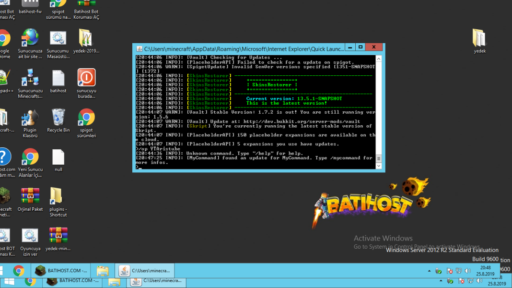Open the 'yedek' folder on the desktop's right side
The width and height of the screenshot is (512, 288).
point(479,41)
